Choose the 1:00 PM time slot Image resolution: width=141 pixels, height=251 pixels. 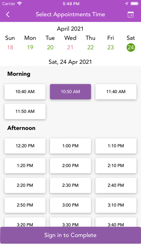click(70, 146)
